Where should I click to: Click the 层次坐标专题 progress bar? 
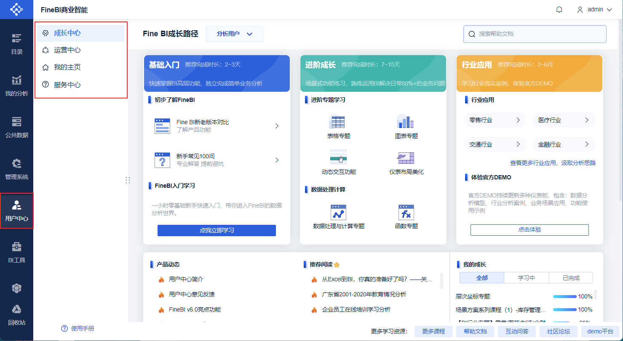click(x=565, y=296)
